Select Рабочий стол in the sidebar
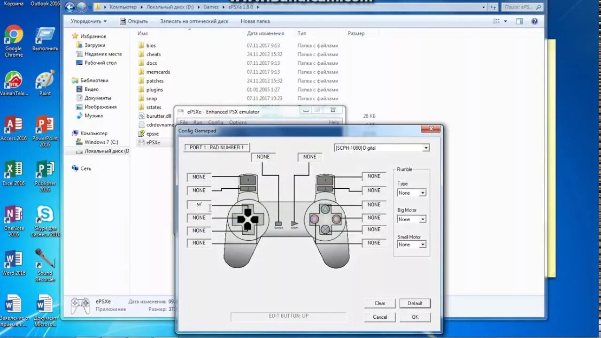The height and width of the screenshot is (338, 601). coord(100,63)
